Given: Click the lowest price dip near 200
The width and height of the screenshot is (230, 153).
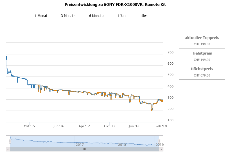Looking at the screenshot, I should [x=152, y=110].
